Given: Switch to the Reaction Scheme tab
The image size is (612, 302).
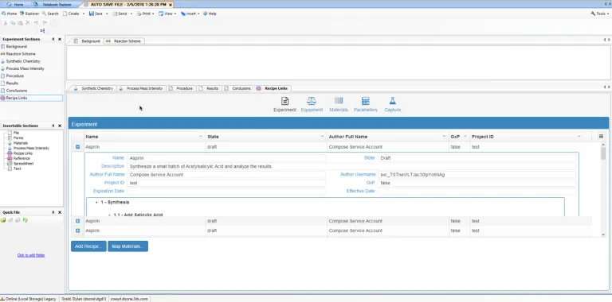Looking at the screenshot, I should click(124, 41).
